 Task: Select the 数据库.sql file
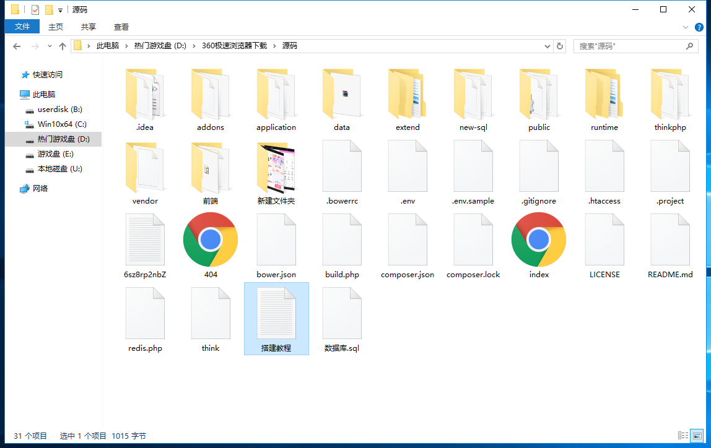(342, 313)
